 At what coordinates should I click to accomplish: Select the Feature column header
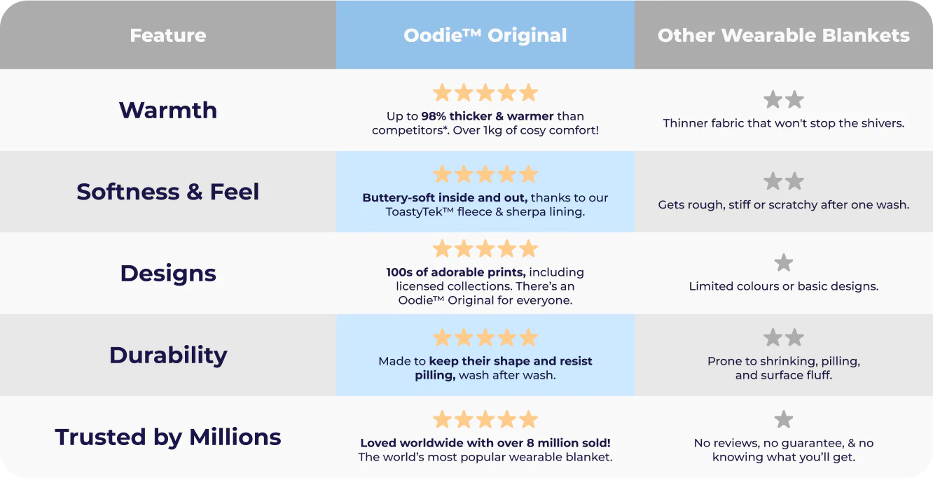[168, 35]
